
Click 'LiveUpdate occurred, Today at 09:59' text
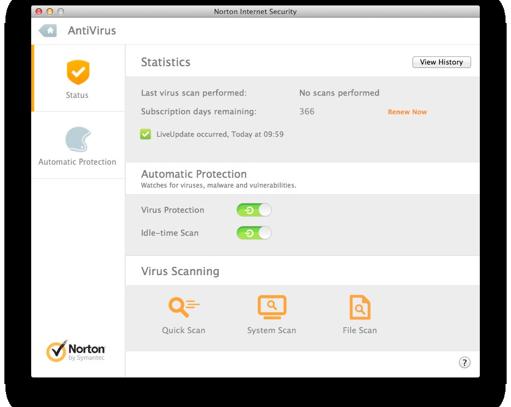220,134
